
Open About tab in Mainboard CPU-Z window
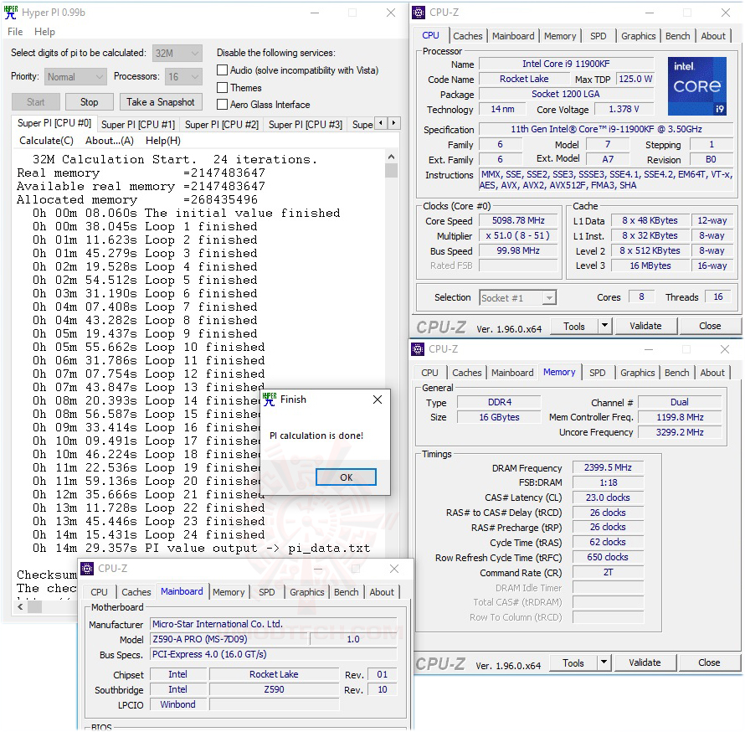[x=382, y=592]
